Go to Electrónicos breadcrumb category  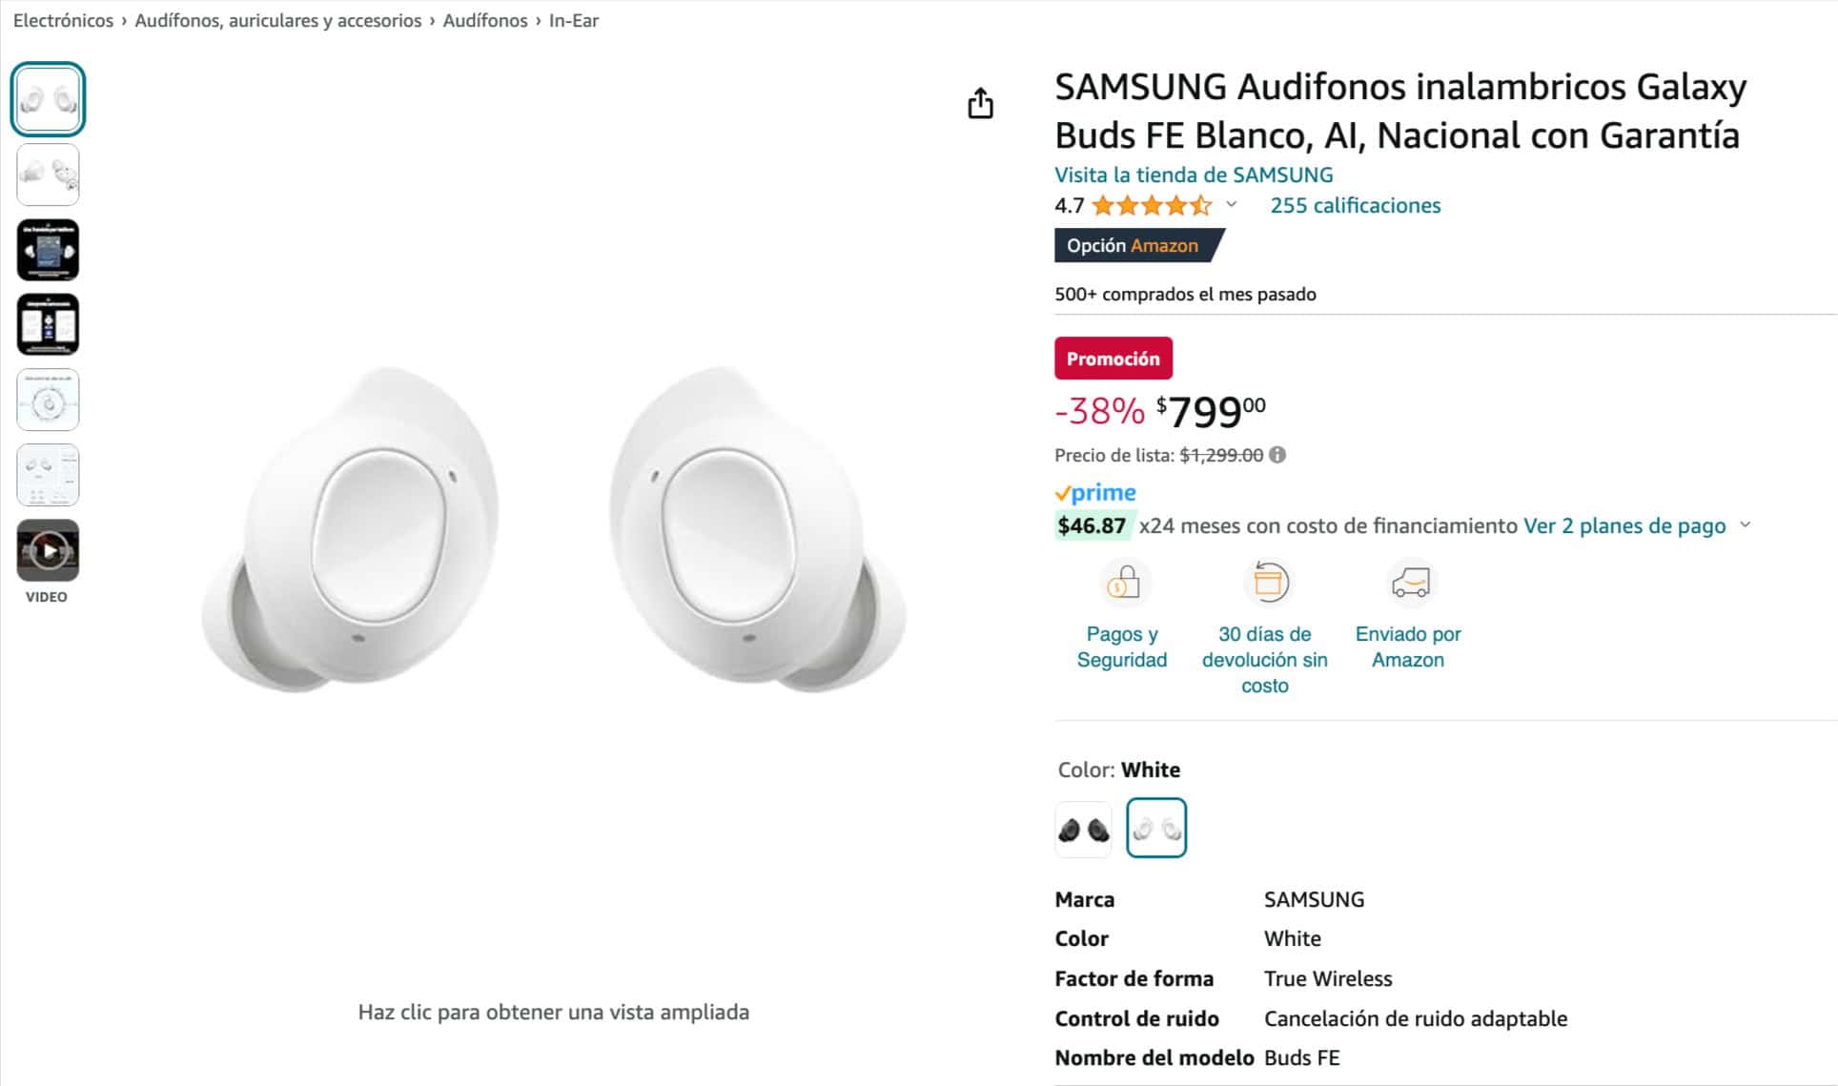[63, 20]
